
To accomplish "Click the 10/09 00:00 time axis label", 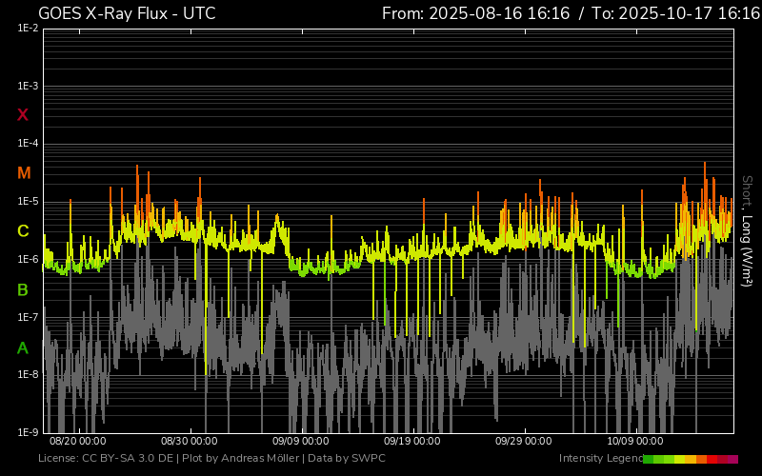I will [634, 441].
